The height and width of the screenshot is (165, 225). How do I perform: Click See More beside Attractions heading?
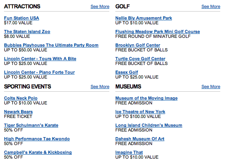[100, 7]
